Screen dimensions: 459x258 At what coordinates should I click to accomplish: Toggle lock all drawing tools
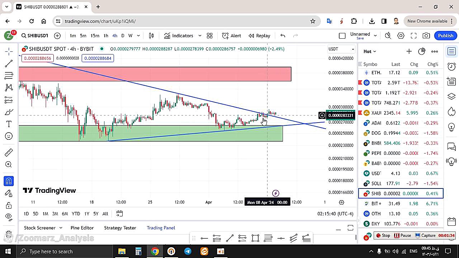[x=9, y=206]
